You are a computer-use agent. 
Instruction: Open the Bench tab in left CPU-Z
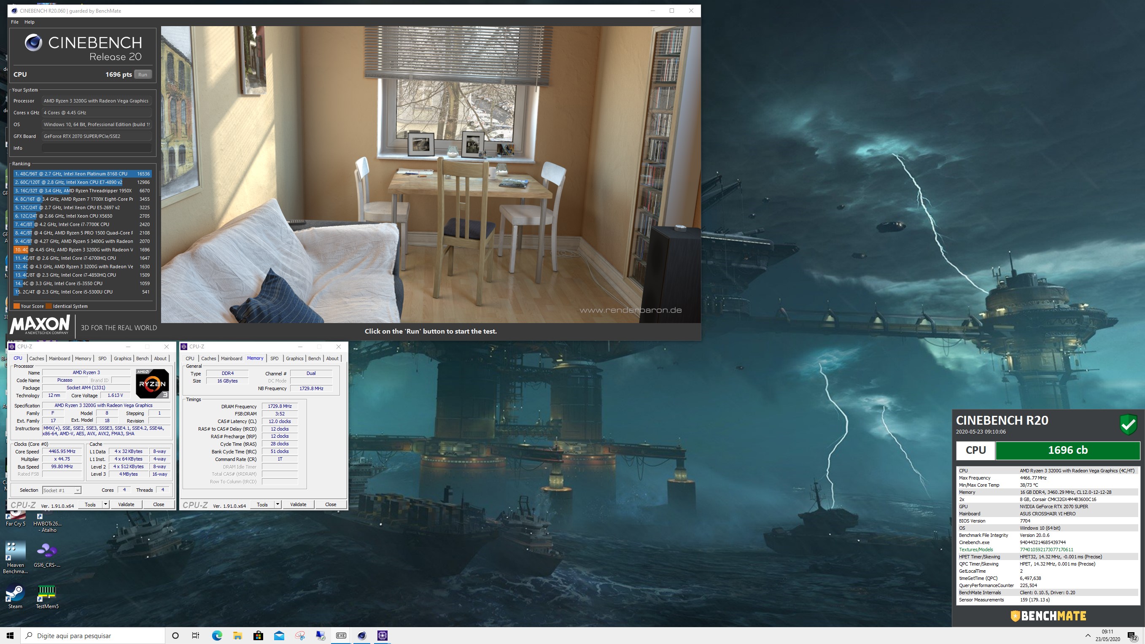coord(142,358)
